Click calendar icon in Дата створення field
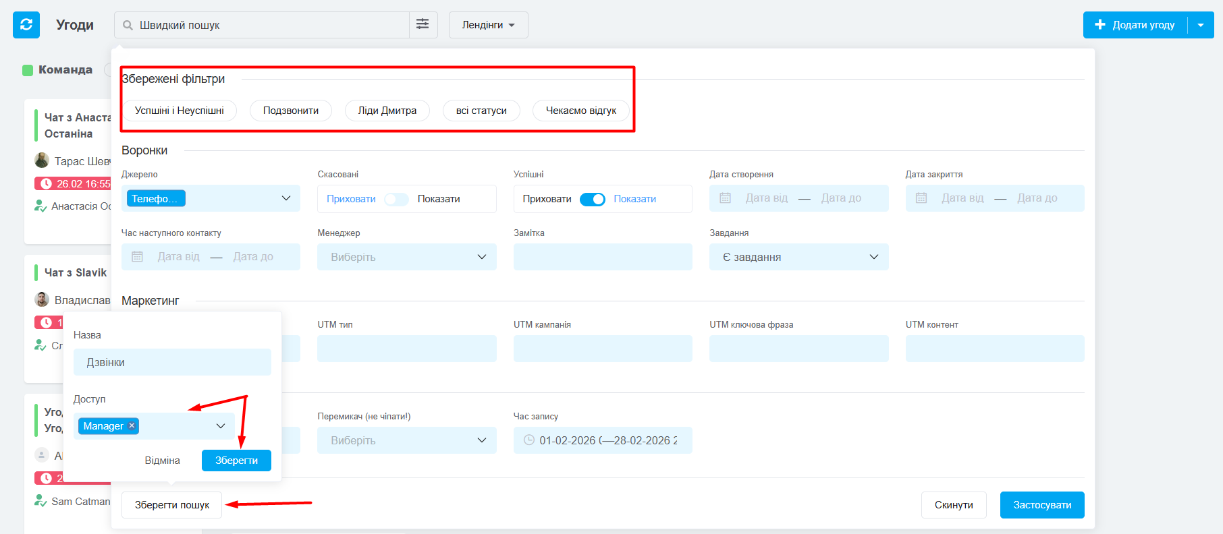The width and height of the screenshot is (1223, 534). (726, 198)
